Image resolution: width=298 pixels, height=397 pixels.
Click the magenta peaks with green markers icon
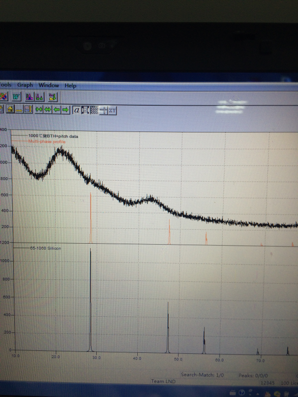coord(39,97)
